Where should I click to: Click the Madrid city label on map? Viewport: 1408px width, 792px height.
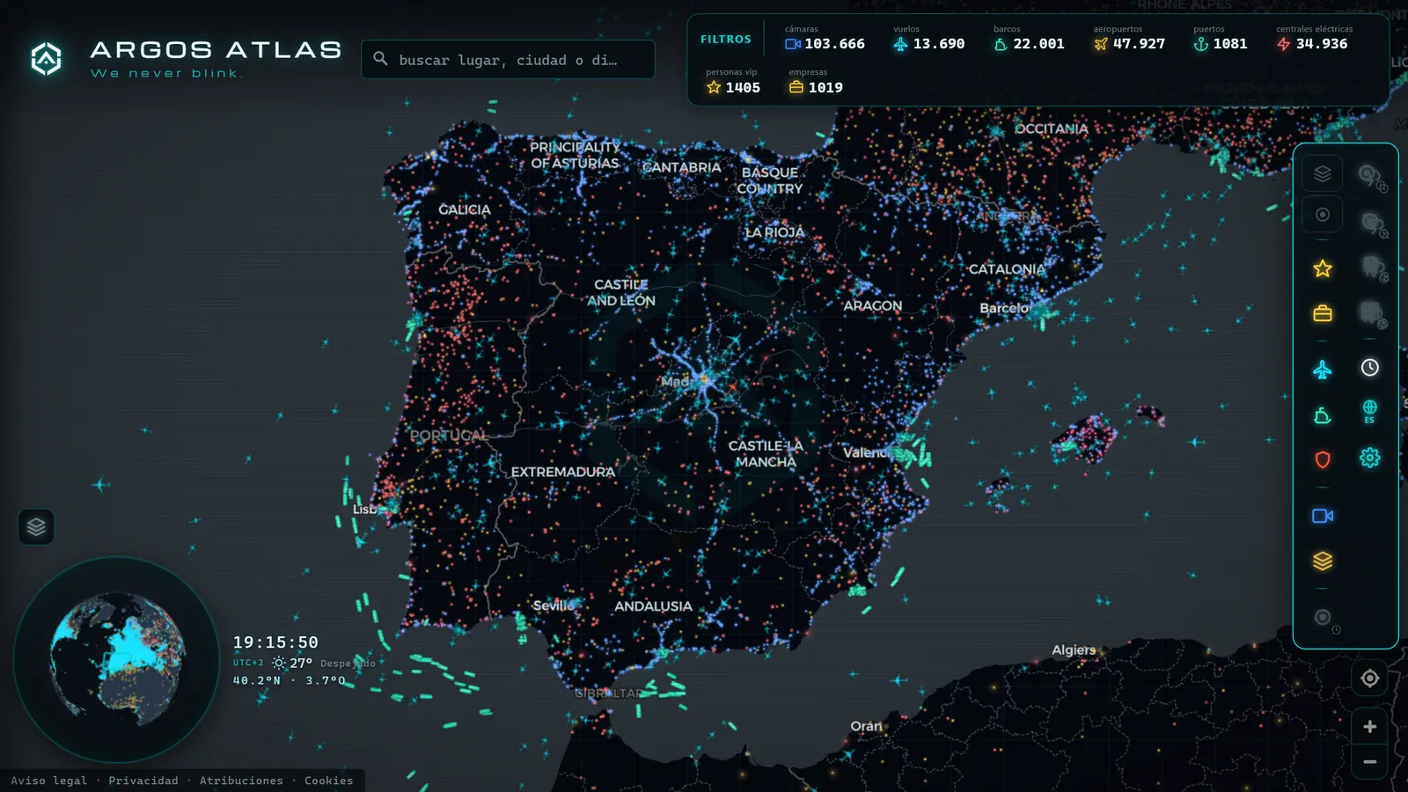click(x=677, y=382)
